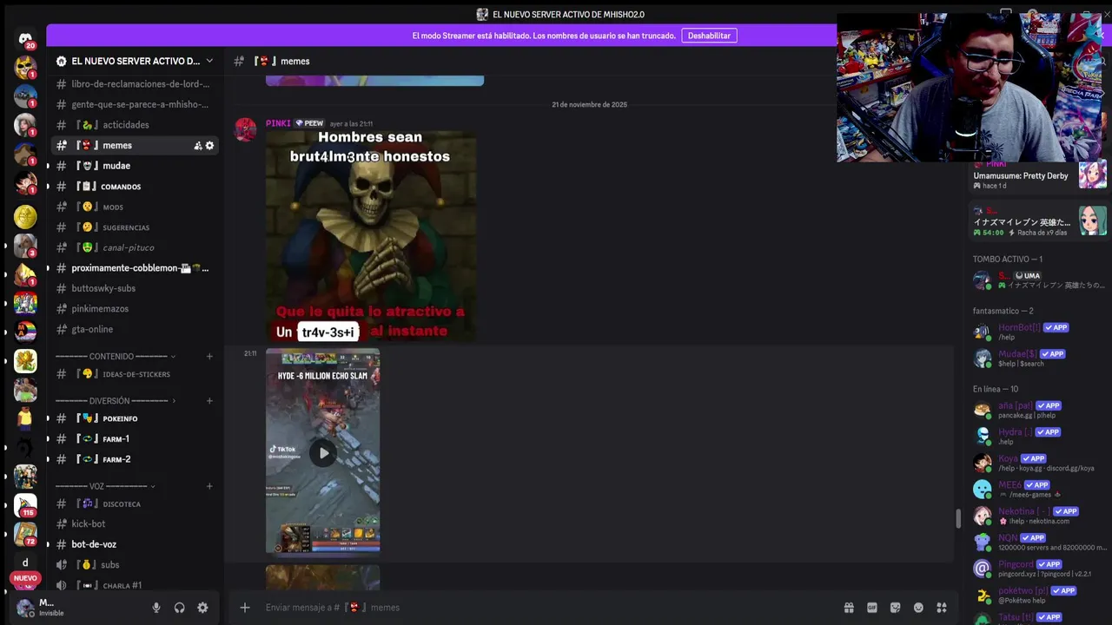Viewport: 1112px width, 625px height.
Task: Attach file with plus icon
Action: coord(245,608)
